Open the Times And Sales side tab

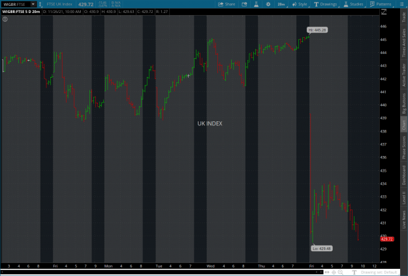click(404, 42)
